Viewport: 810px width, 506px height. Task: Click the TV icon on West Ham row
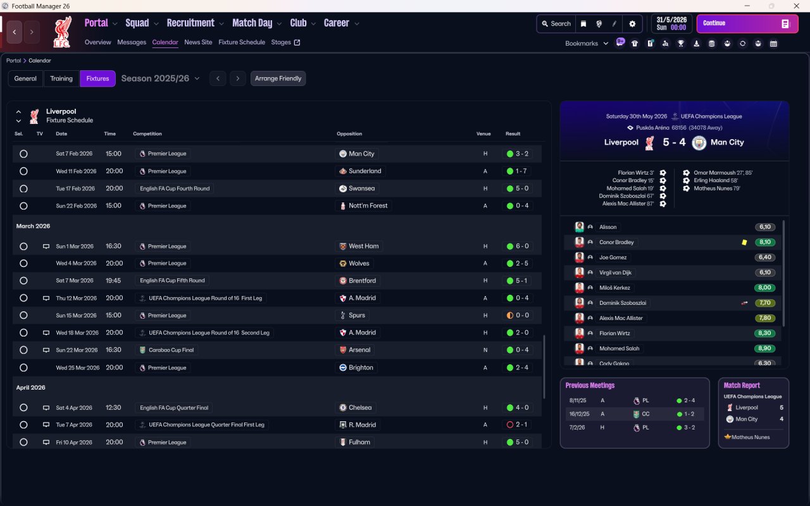(46, 246)
